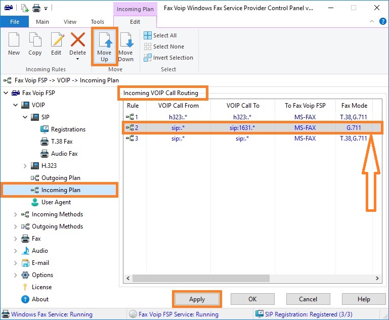
Task: Switch to the View ribbon tab
Action: 70,22
